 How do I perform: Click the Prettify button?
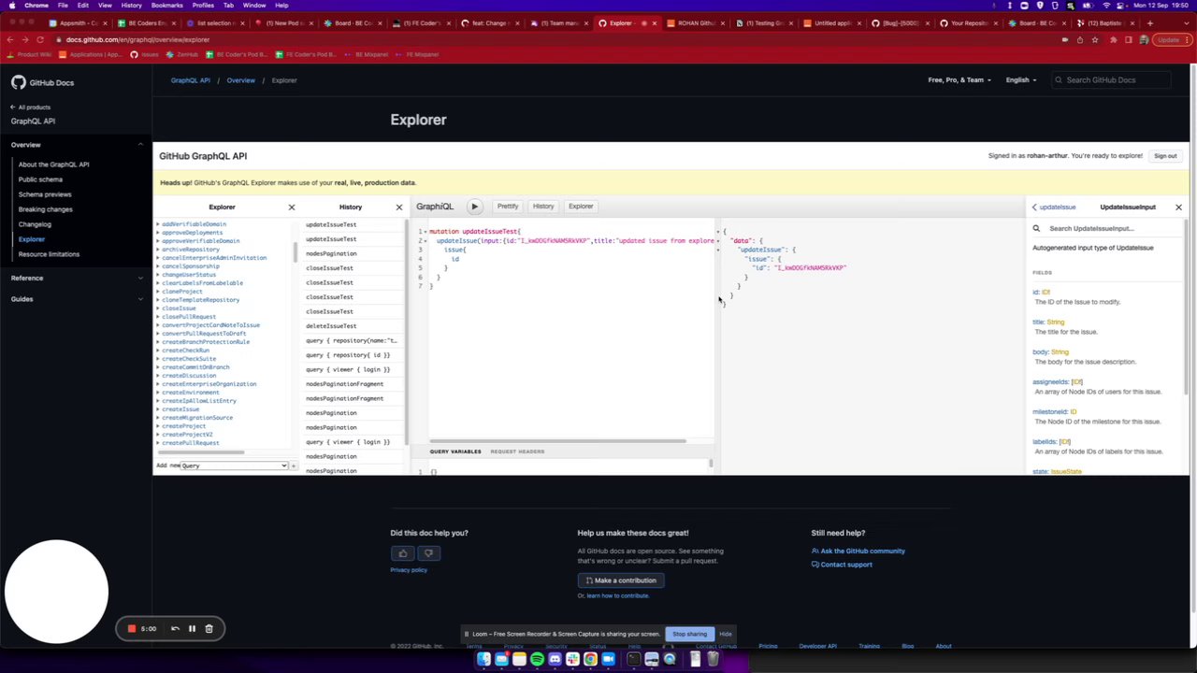pos(508,207)
